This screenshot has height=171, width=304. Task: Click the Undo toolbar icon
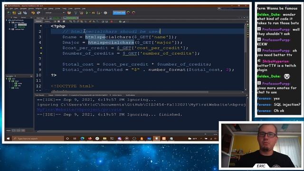[33, 13]
